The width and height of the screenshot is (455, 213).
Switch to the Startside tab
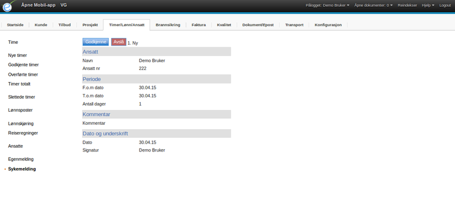pos(15,25)
